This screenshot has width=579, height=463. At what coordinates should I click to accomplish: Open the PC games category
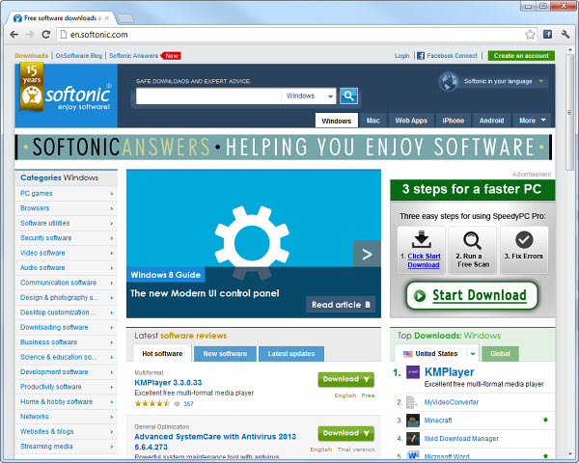click(37, 193)
